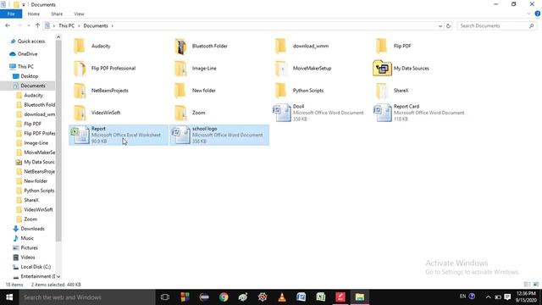Select Music in navigation pane
Screen dimensions: 542x305
[27, 238]
